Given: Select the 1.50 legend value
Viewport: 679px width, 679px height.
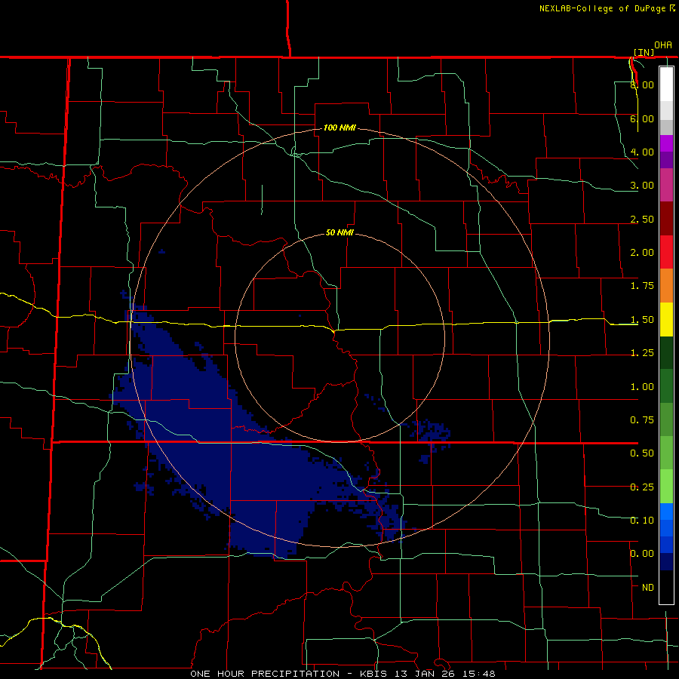Looking at the screenshot, I should 642,320.
